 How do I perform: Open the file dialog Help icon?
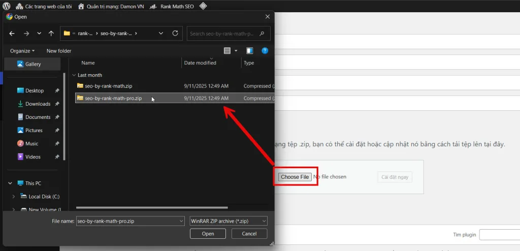click(265, 51)
